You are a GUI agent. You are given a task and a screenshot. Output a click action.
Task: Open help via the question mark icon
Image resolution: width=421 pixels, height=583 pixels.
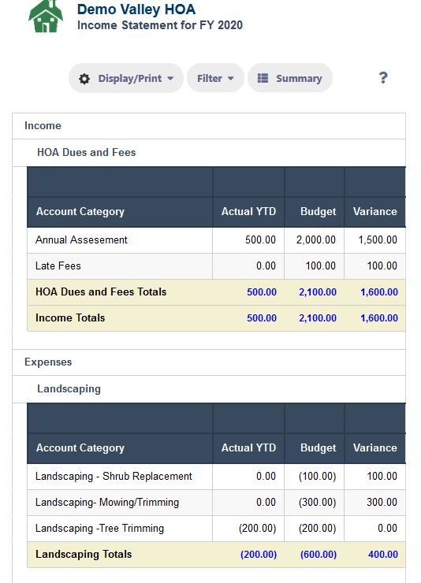(383, 78)
